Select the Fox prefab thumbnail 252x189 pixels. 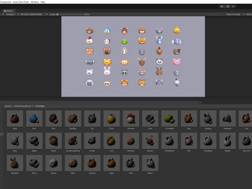[x=246, y=119]
